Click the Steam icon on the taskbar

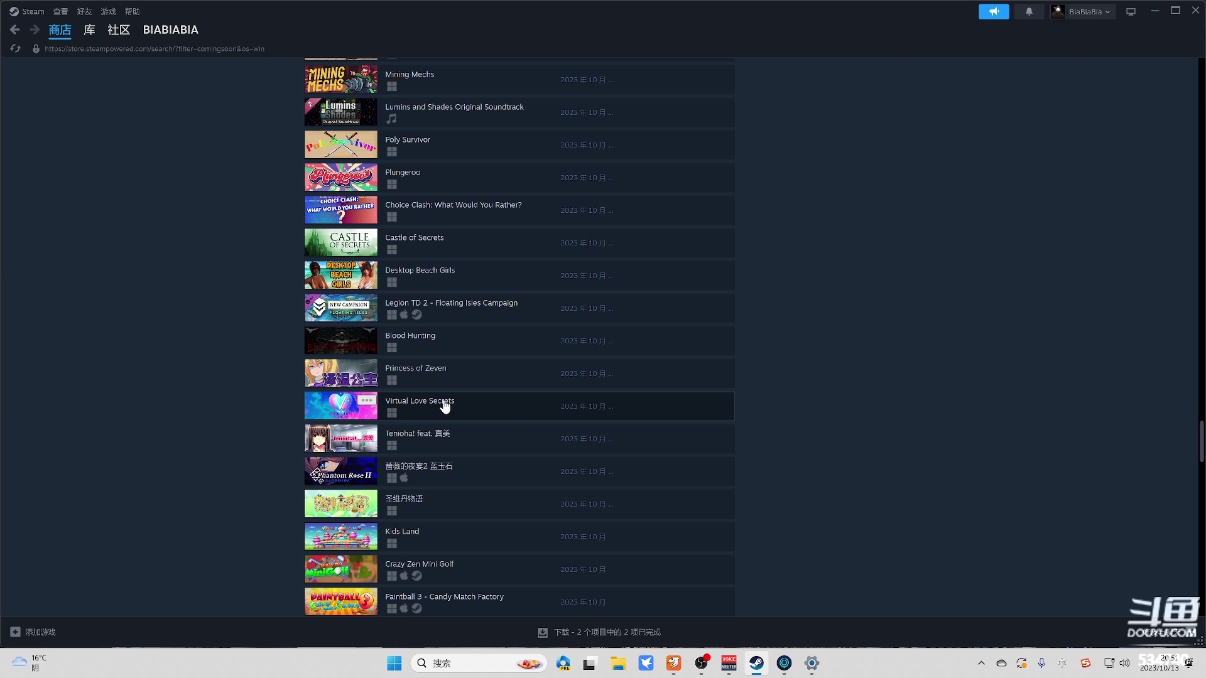tap(756, 663)
